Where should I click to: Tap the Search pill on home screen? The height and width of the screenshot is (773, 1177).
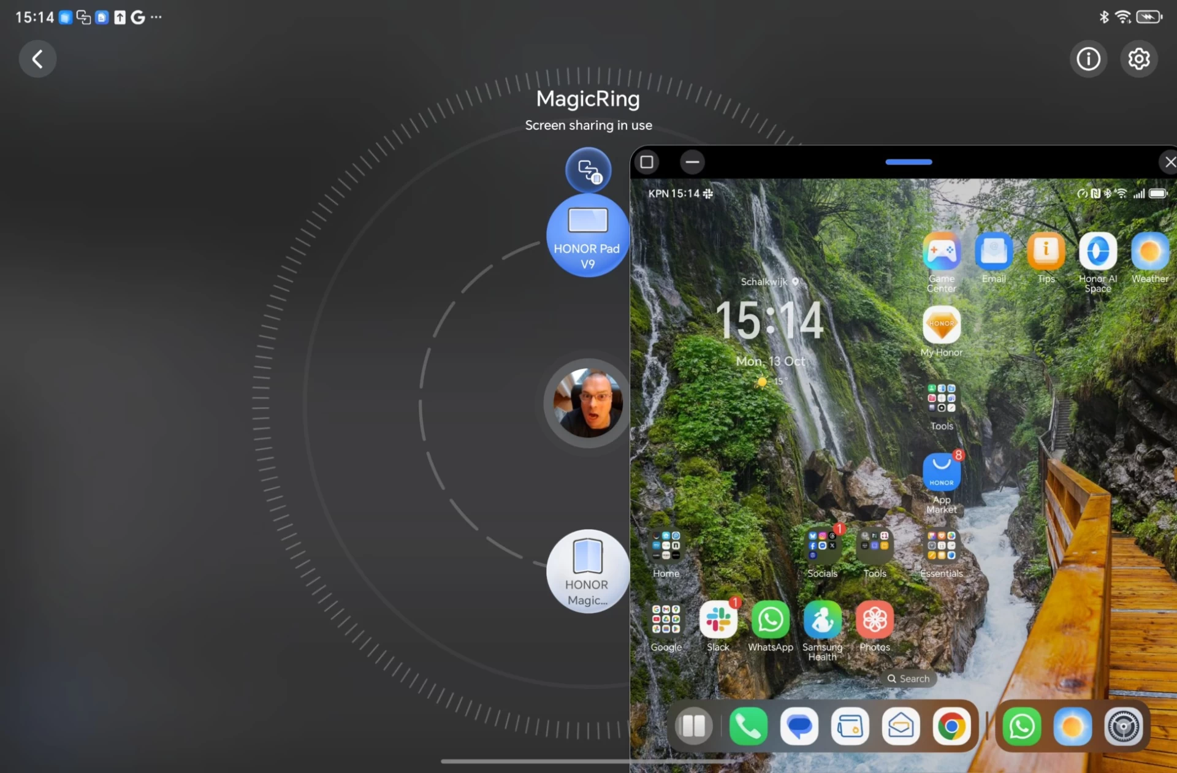coord(908,679)
